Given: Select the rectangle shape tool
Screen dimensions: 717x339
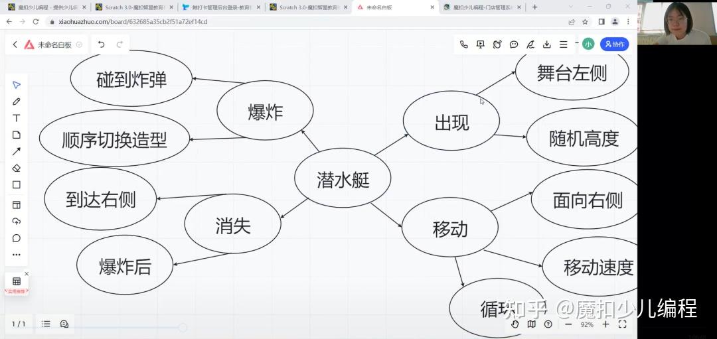Looking at the screenshot, I should [x=17, y=184].
